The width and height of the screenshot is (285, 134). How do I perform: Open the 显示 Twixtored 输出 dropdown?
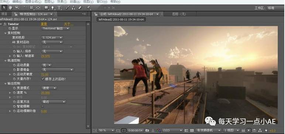[x=55, y=28]
